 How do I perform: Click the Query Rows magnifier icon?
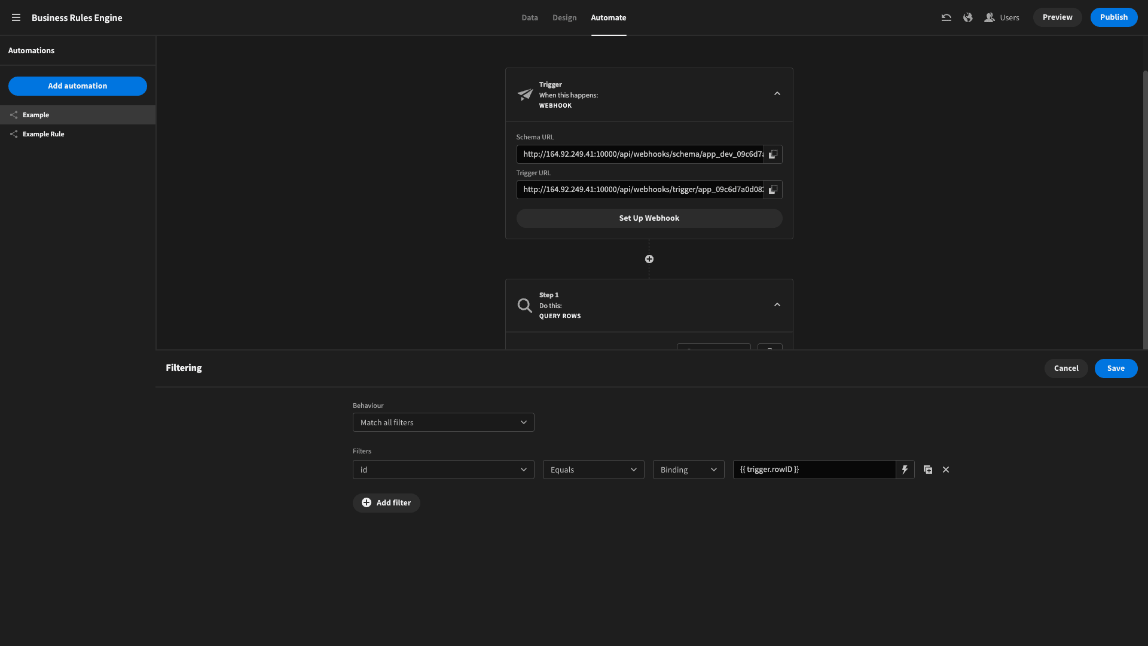coord(524,306)
